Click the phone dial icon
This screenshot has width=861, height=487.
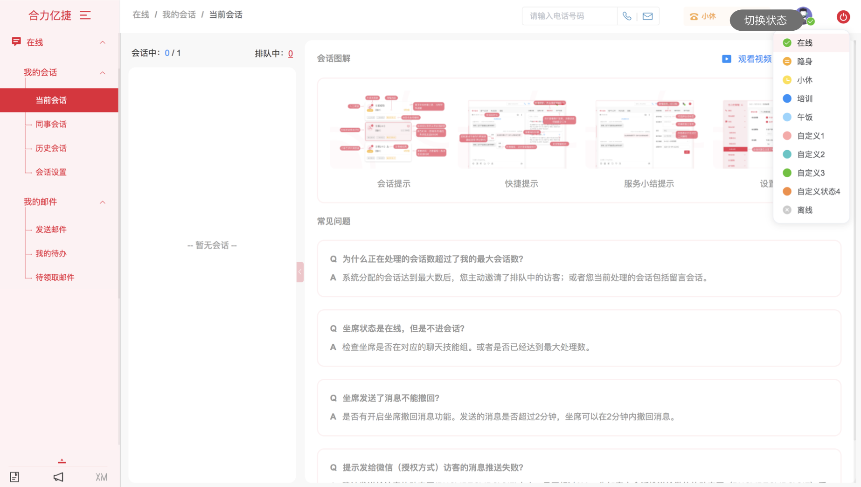pos(627,16)
